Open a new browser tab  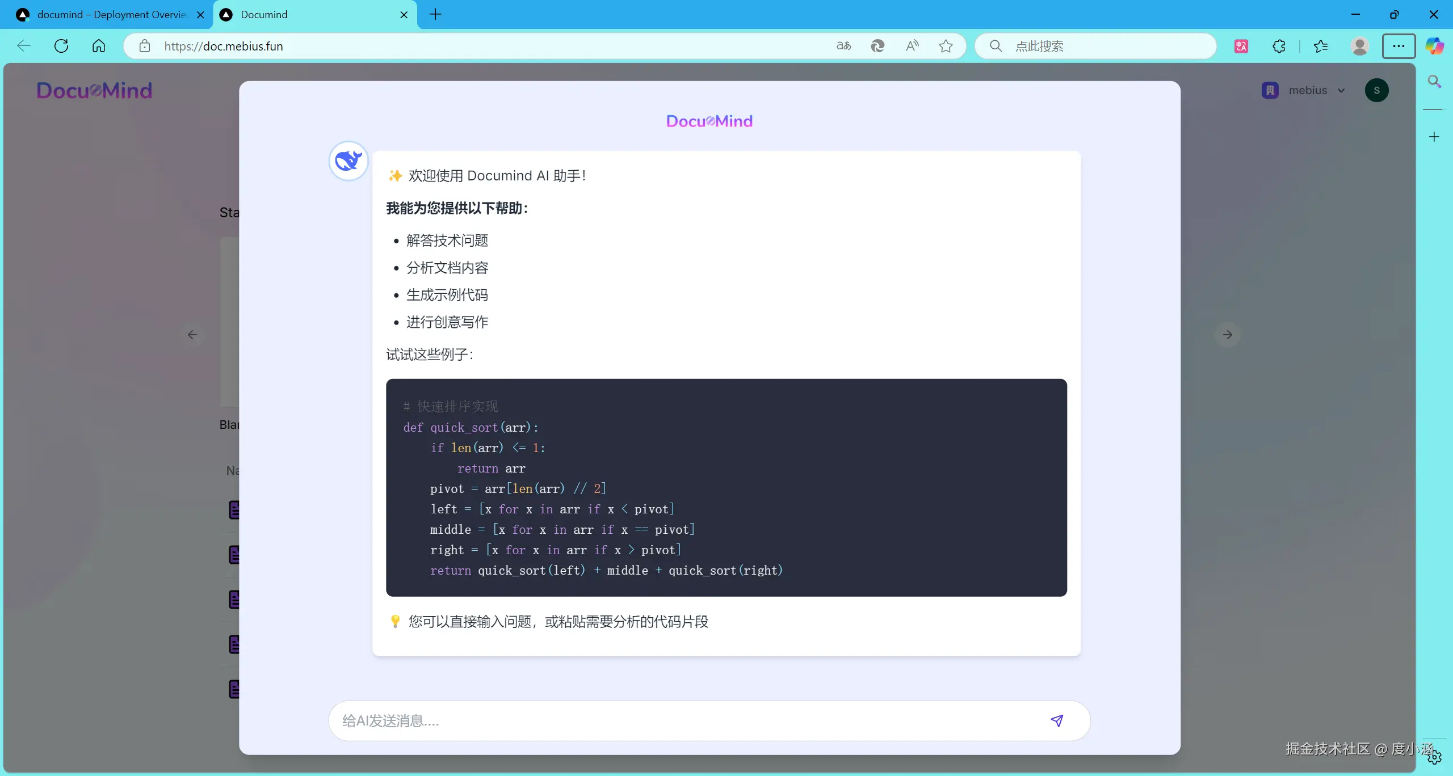pos(435,15)
